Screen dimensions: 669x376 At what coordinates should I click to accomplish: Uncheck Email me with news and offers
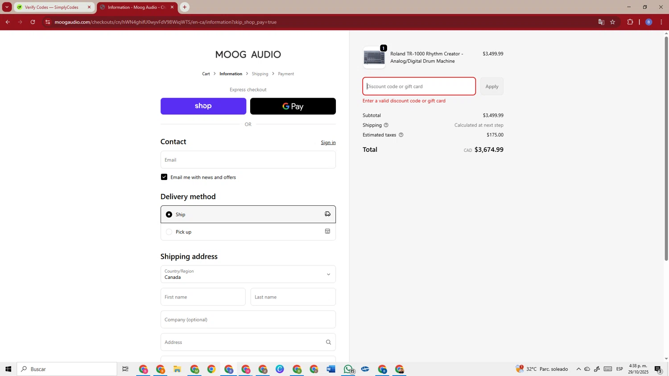[x=164, y=177]
